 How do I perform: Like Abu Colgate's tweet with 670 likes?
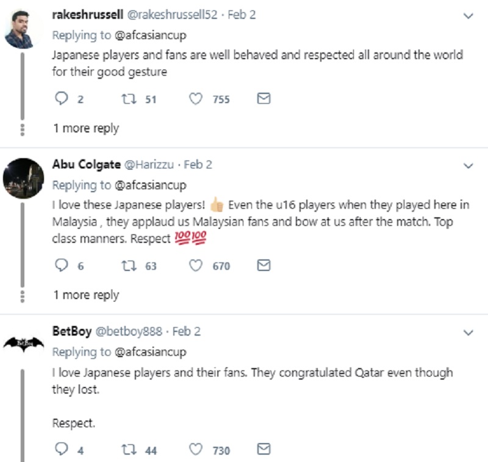196,266
